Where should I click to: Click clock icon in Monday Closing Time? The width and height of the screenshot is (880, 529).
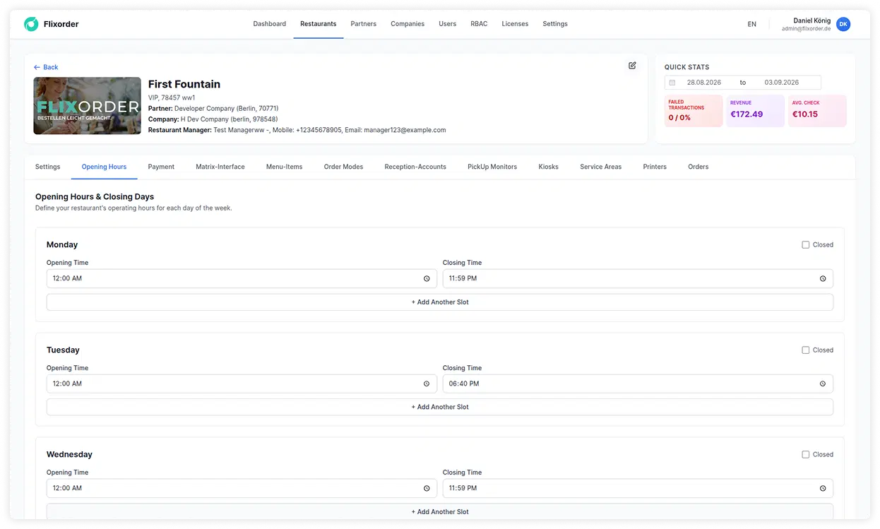[823, 279]
